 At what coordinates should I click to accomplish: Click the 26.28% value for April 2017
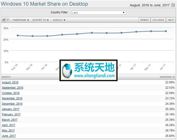(170, 125)
